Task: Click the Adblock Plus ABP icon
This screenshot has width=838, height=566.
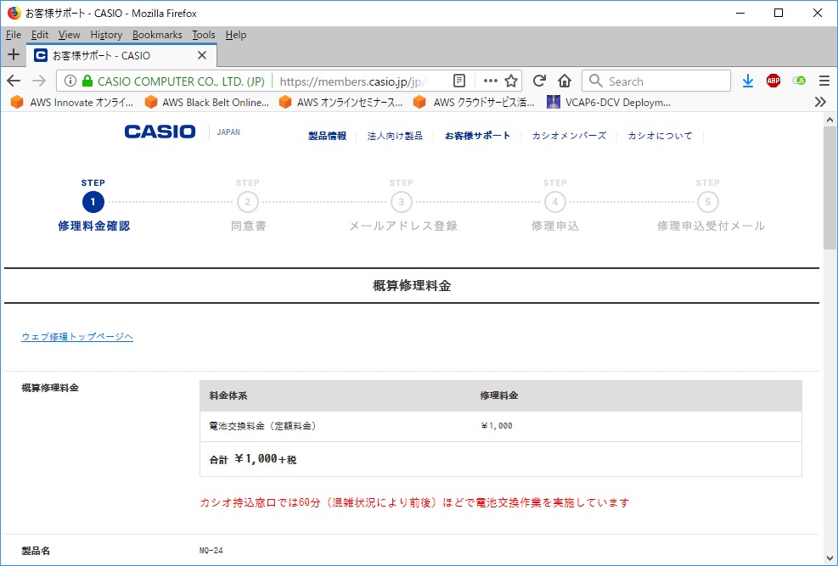Action: [773, 81]
